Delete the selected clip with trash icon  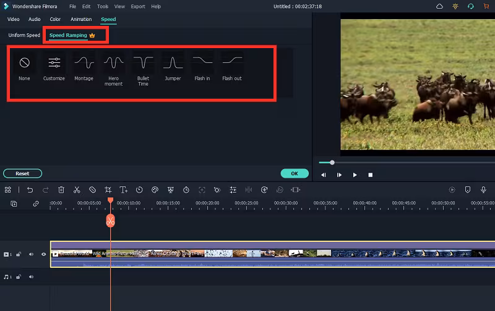61,190
